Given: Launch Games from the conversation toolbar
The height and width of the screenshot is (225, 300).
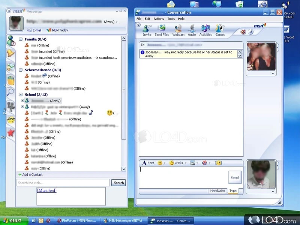Looking at the screenshot, I should point(220,29).
